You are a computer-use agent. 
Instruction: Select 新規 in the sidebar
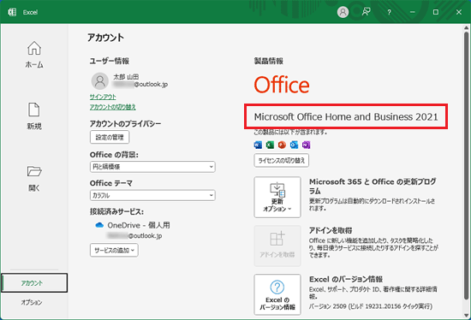(x=34, y=116)
